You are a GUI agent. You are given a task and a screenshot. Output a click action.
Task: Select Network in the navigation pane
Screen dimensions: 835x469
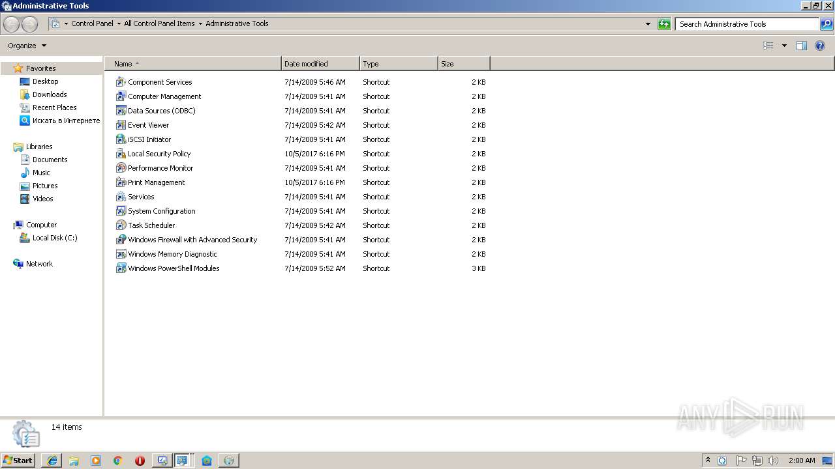pyautogui.click(x=39, y=264)
